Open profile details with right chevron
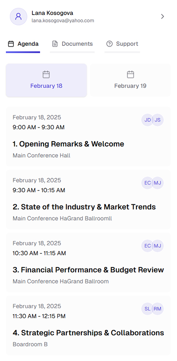 [x=163, y=16]
